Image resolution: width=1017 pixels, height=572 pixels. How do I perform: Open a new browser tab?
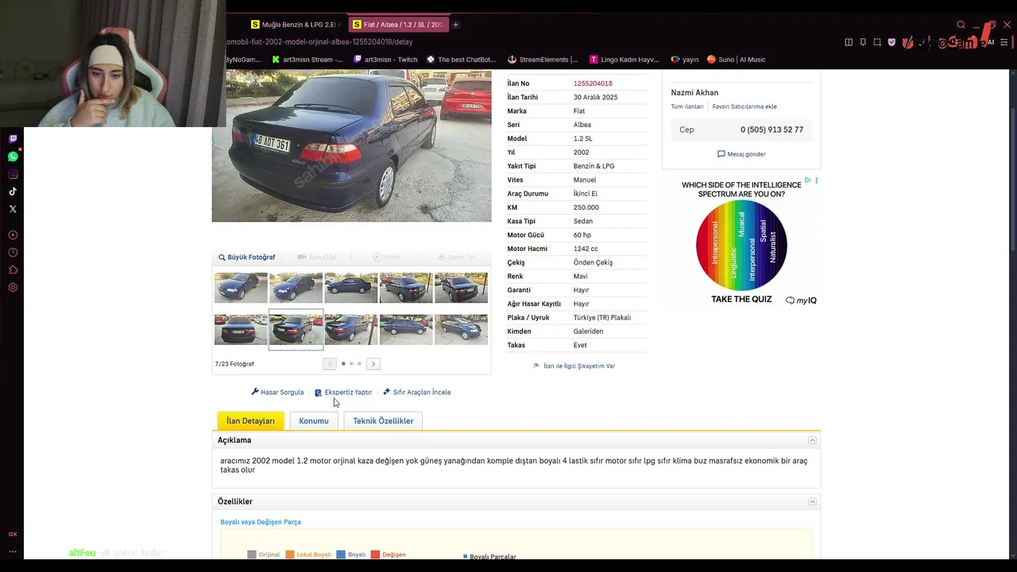(x=455, y=25)
